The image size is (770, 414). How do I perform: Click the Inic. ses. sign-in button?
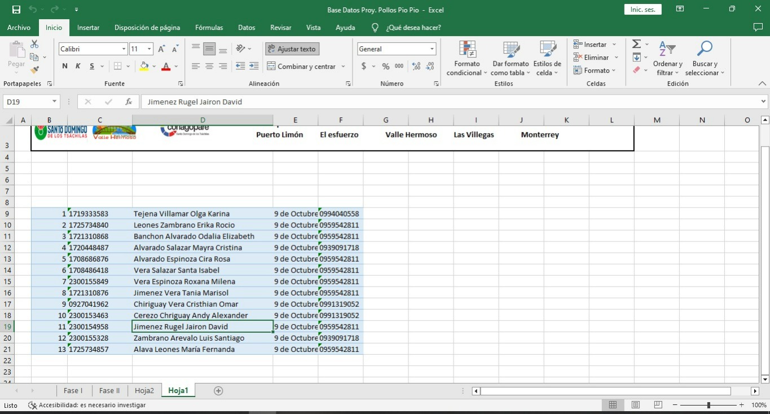pos(643,10)
